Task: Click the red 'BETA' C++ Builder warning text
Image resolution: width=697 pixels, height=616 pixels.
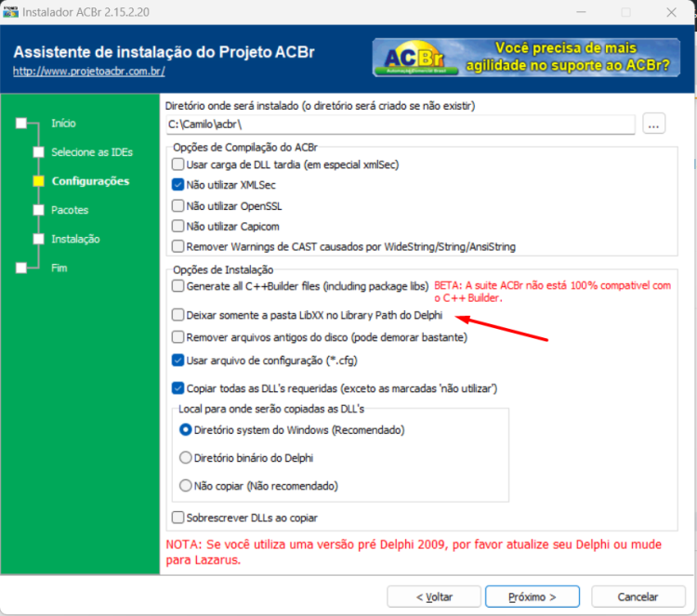Action: [x=553, y=292]
